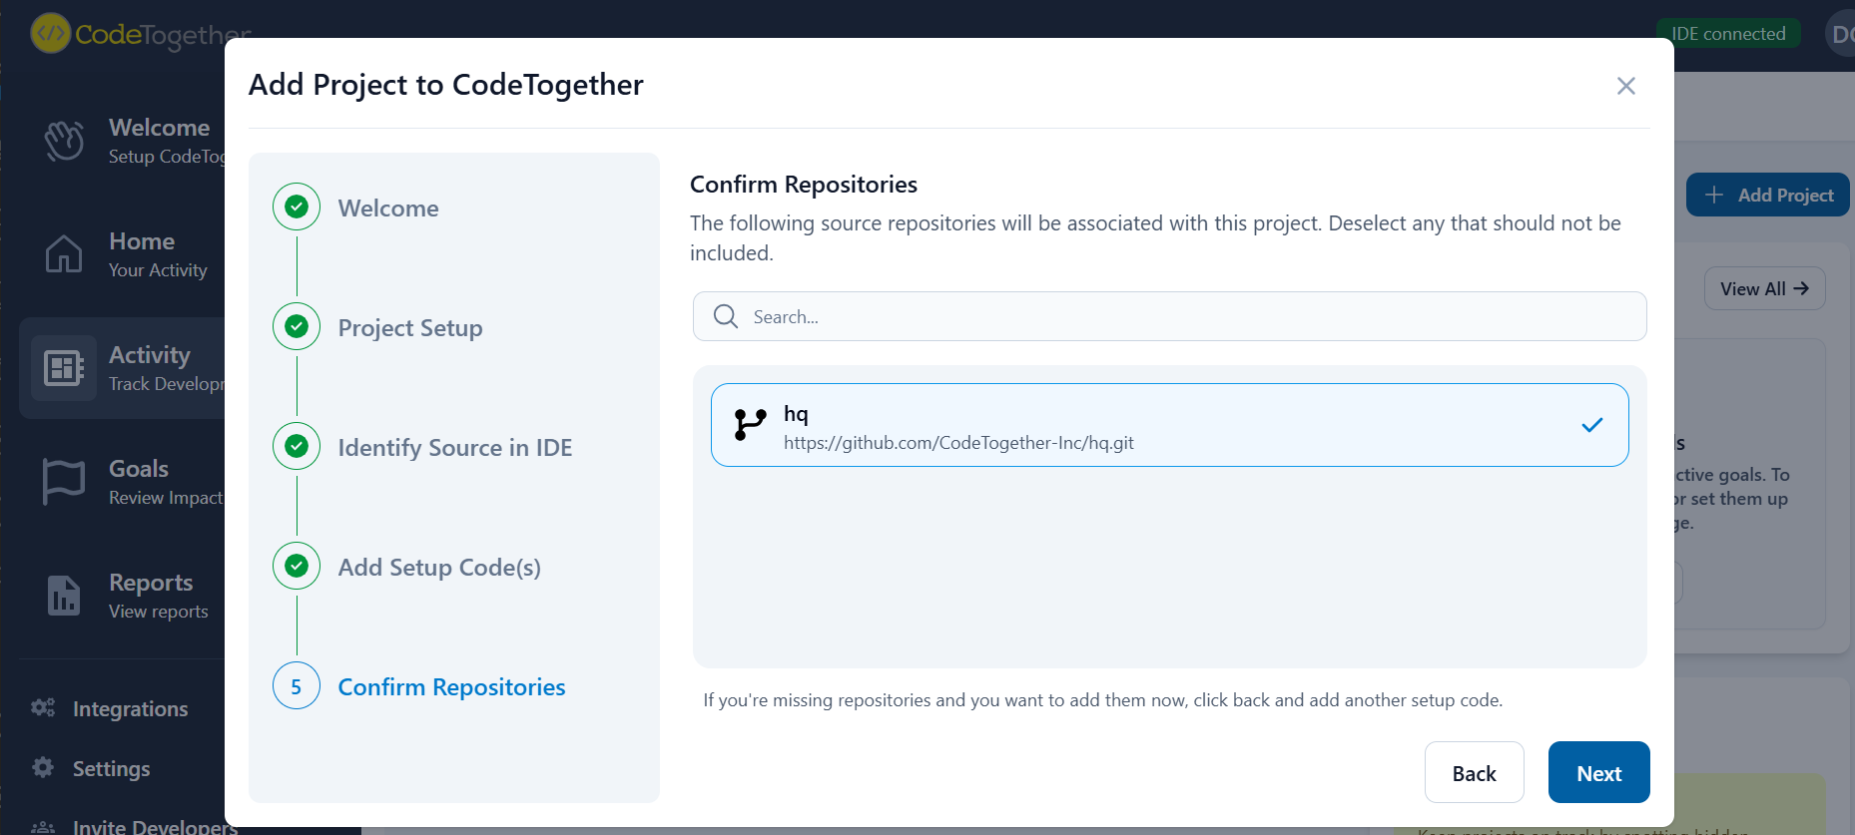The image size is (1855, 835).
Task: Click the IDE connected status badge
Action: [1727, 33]
